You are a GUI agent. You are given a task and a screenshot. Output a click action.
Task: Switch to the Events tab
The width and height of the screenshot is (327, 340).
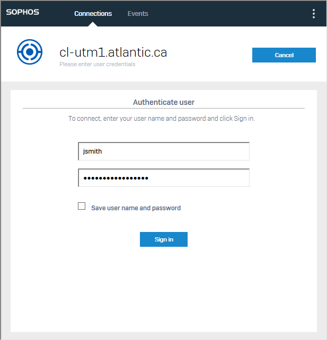[138, 13]
